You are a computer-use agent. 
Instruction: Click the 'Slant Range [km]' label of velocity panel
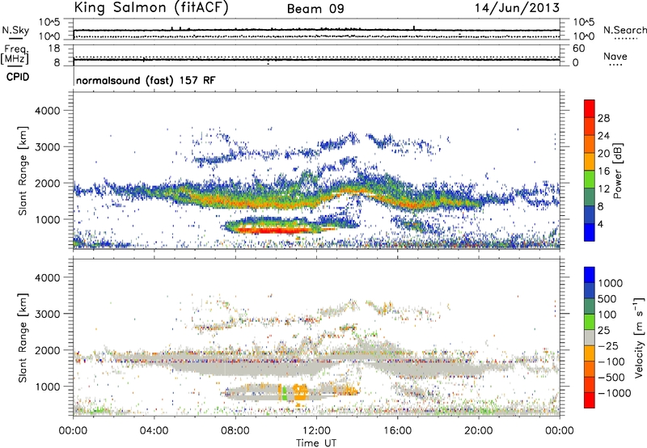23,338
